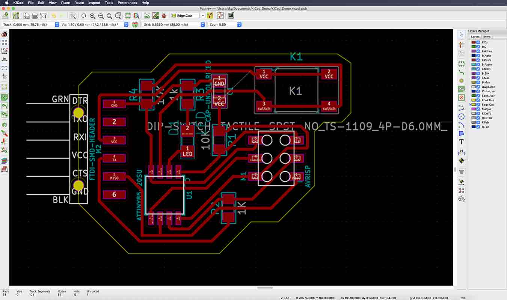Viewport: 507px width, 300px height.
Task: Switch to the Items tab
Action: 487,37
